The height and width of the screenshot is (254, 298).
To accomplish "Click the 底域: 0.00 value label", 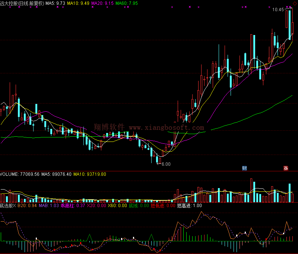I will pos(139,206).
